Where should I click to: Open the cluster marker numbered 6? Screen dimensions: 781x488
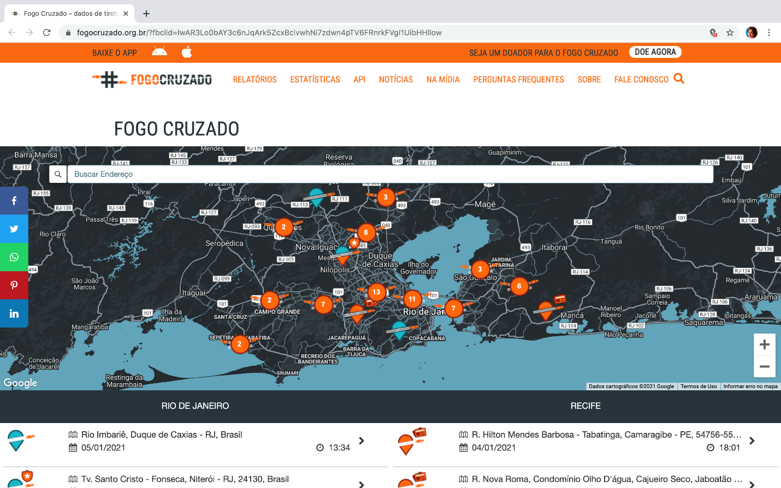(519, 286)
